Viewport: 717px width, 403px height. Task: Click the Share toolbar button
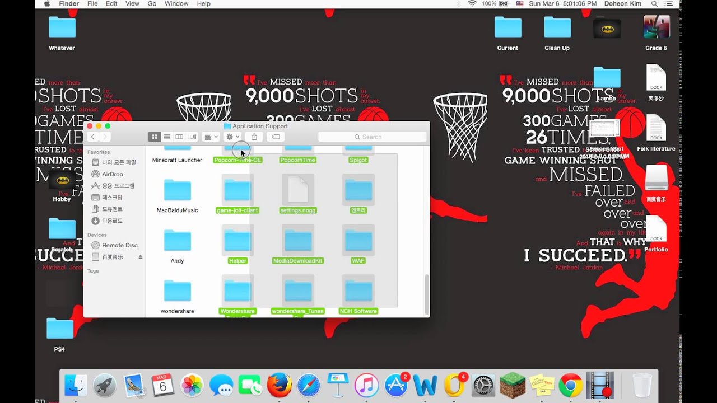254,137
